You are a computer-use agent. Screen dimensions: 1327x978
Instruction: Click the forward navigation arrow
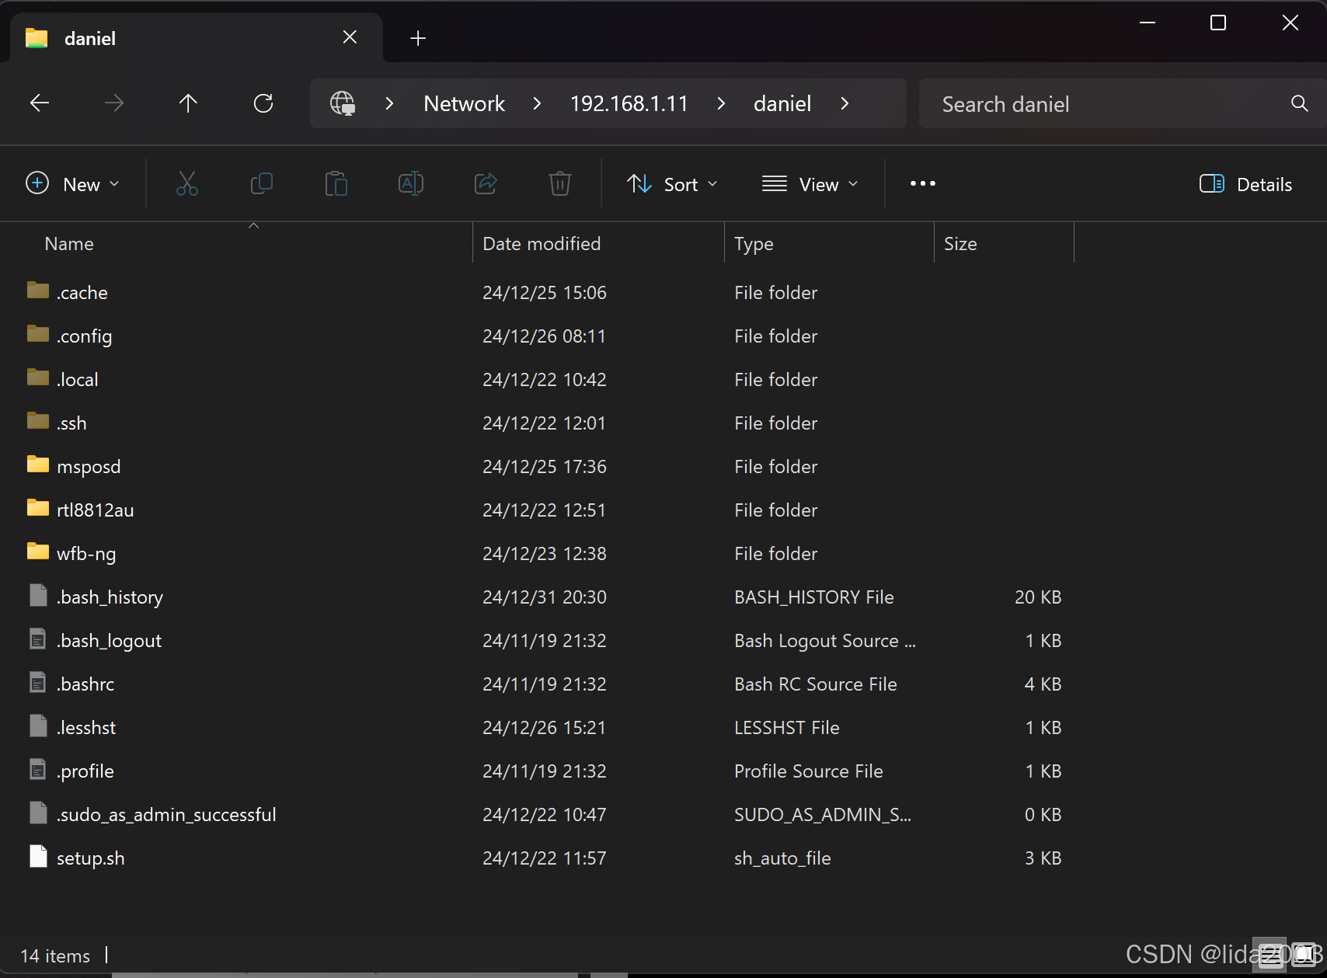click(x=114, y=103)
